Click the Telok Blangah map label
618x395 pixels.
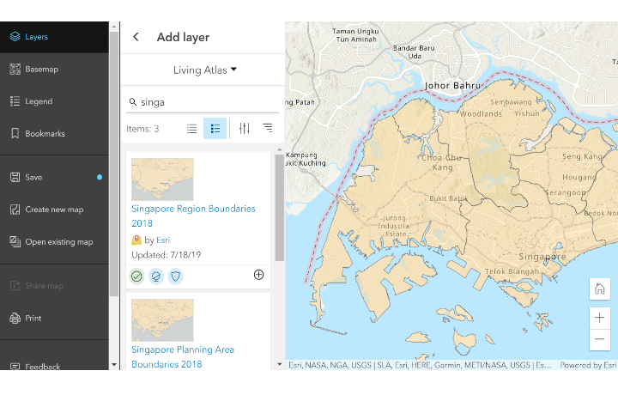point(512,271)
